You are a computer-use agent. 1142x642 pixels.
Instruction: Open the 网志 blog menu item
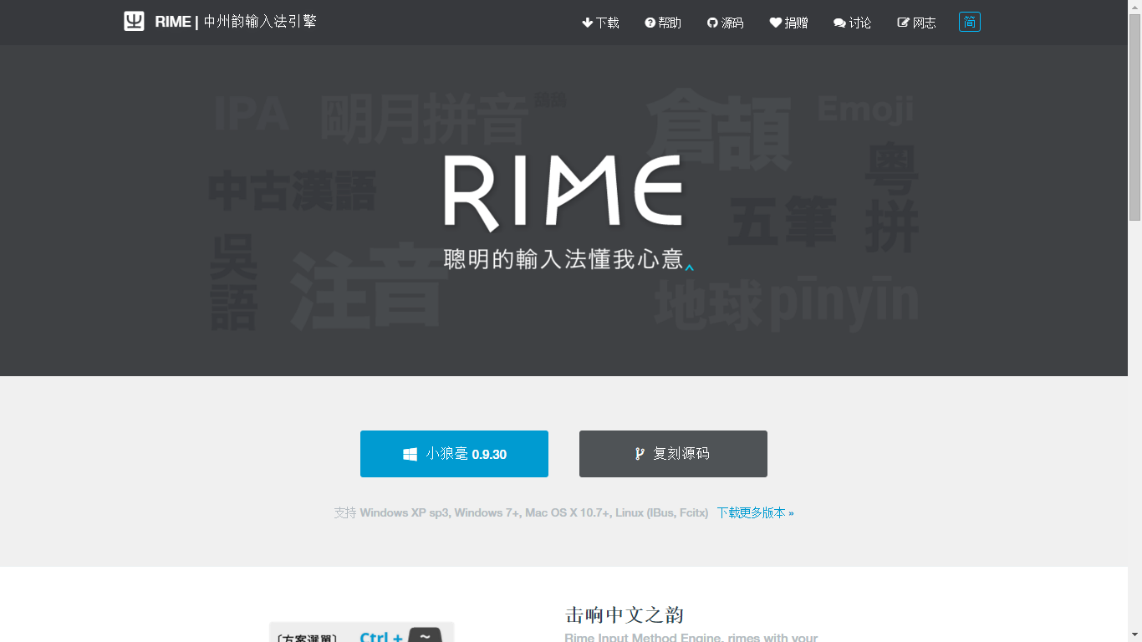tap(916, 23)
